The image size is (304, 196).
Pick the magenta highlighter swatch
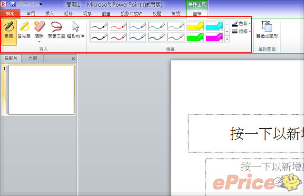click(x=214, y=36)
